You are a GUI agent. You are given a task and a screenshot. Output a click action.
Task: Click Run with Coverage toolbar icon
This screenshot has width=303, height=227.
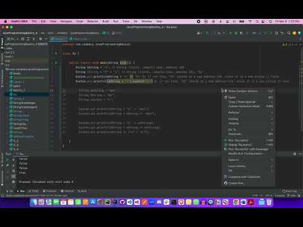pyautogui.click(x=241, y=33)
